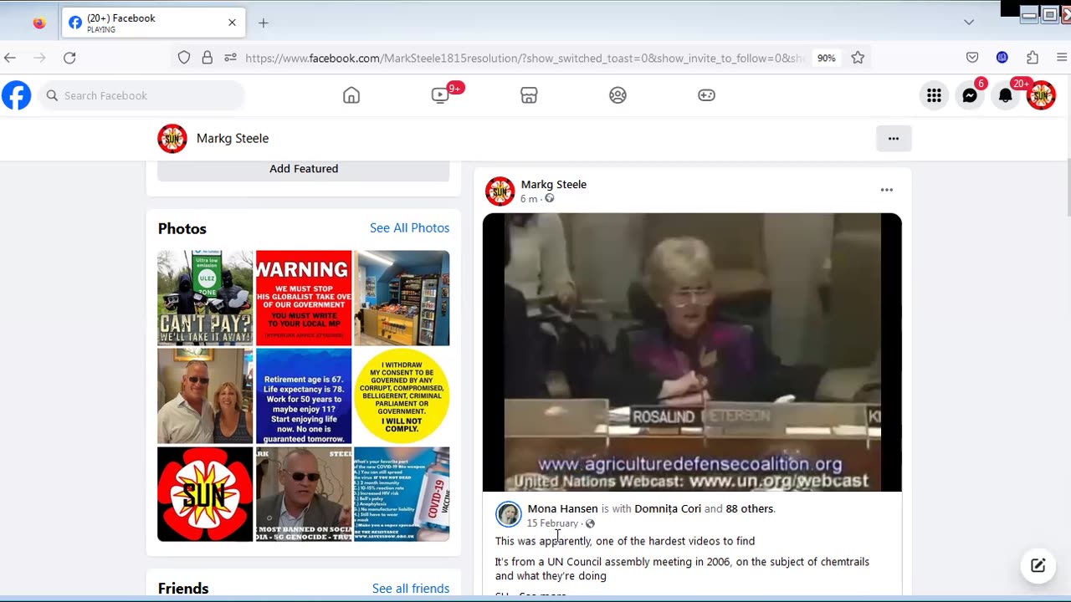The width and height of the screenshot is (1071, 602).
Task: Open Messenger with 6 unread badge
Action: [970, 95]
